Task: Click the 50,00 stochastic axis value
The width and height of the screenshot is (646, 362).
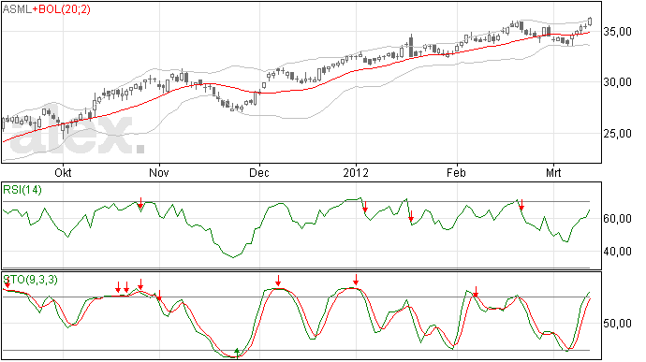Action: (x=617, y=324)
